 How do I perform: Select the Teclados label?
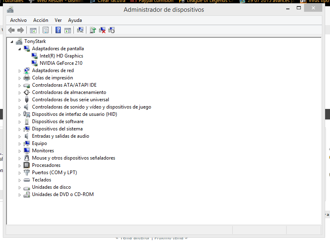point(41,180)
